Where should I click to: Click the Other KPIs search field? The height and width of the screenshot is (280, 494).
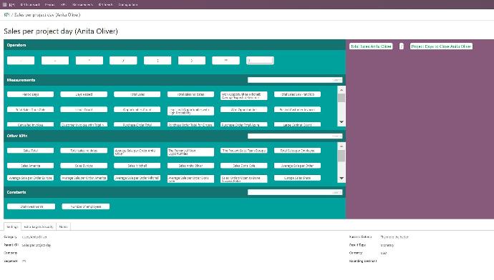point(295,136)
